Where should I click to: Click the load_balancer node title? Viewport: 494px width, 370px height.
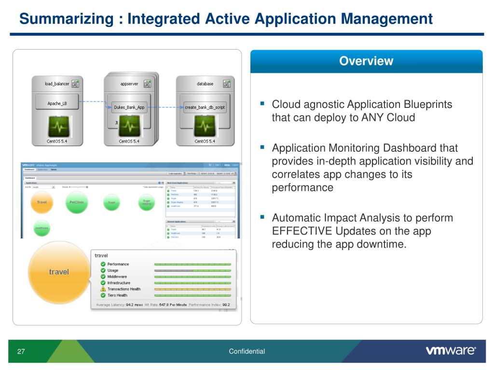(x=57, y=84)
